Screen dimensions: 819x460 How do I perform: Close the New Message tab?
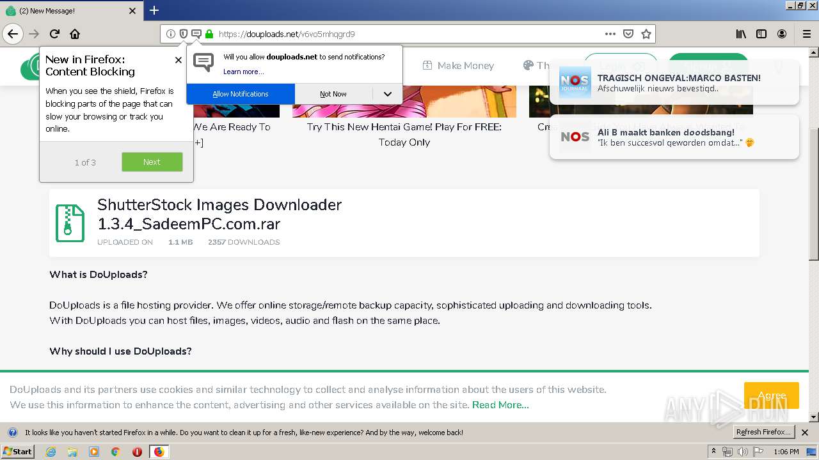(132, 11)
